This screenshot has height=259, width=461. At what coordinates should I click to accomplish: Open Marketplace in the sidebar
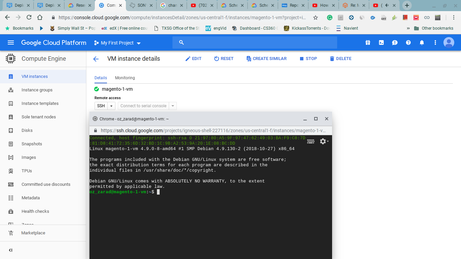[x=33, y=233]
